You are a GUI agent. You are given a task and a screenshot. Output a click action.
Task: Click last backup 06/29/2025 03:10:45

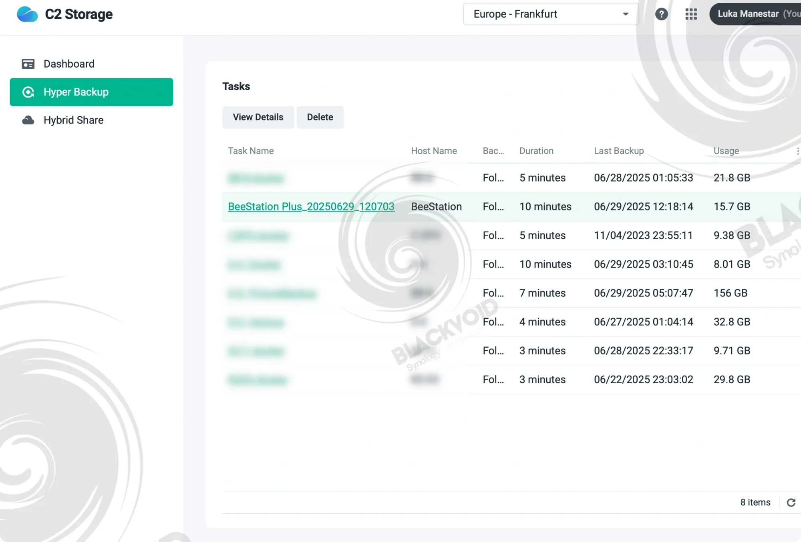pos(643,264)
